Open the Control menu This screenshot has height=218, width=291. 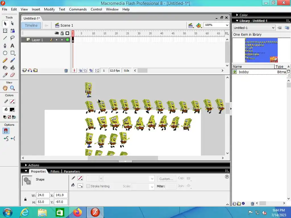[96, 9]
